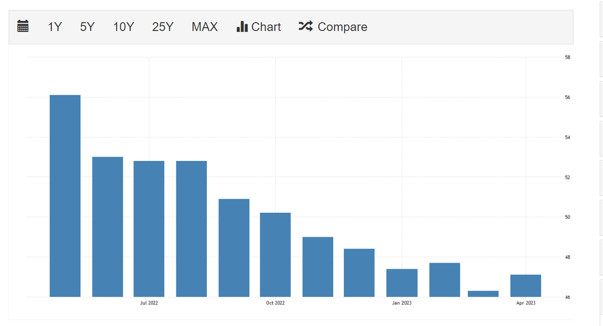
Task: Switch to the 10Y range
Action: 124,27
